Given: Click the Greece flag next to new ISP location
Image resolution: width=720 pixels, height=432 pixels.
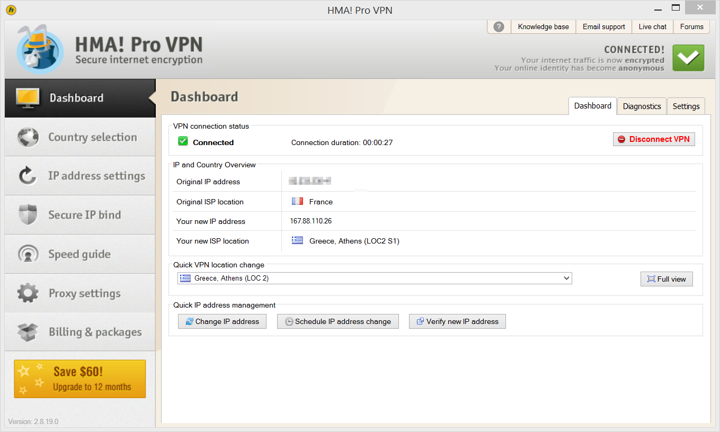Looking at the screenshot, I should [x=297, y=240].
